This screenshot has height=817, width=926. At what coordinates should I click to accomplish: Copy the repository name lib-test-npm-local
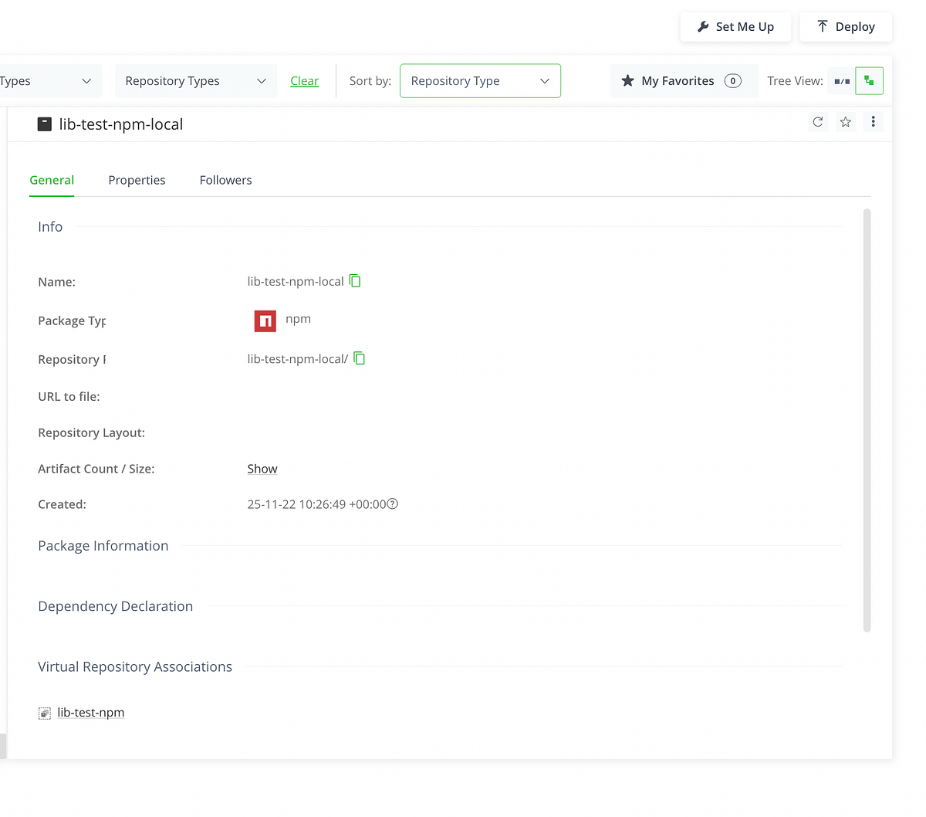click(x=354, y=281)
